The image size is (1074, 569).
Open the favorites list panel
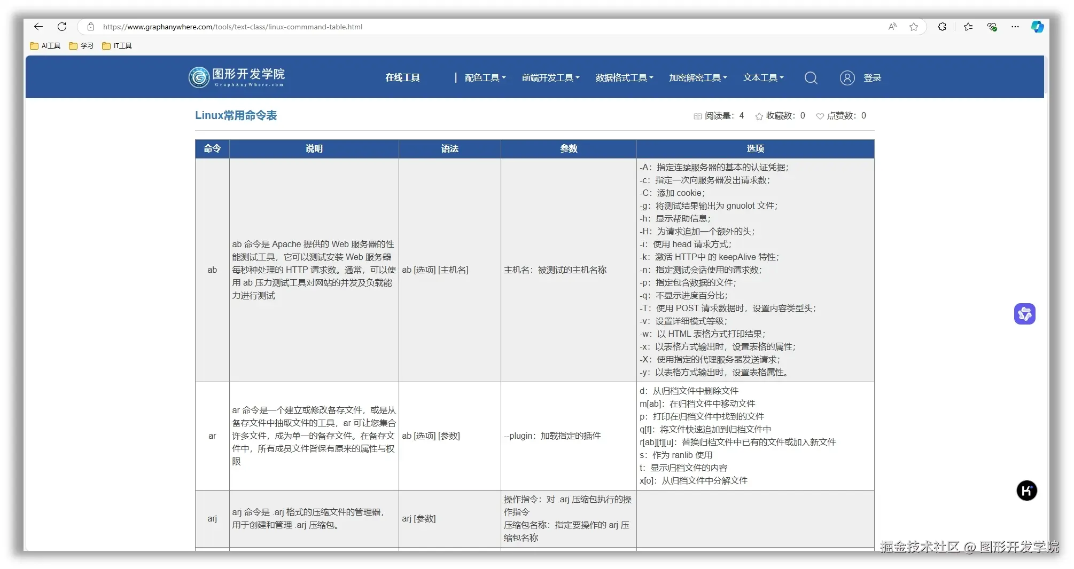pyautogui.click(x=968, y=27)
